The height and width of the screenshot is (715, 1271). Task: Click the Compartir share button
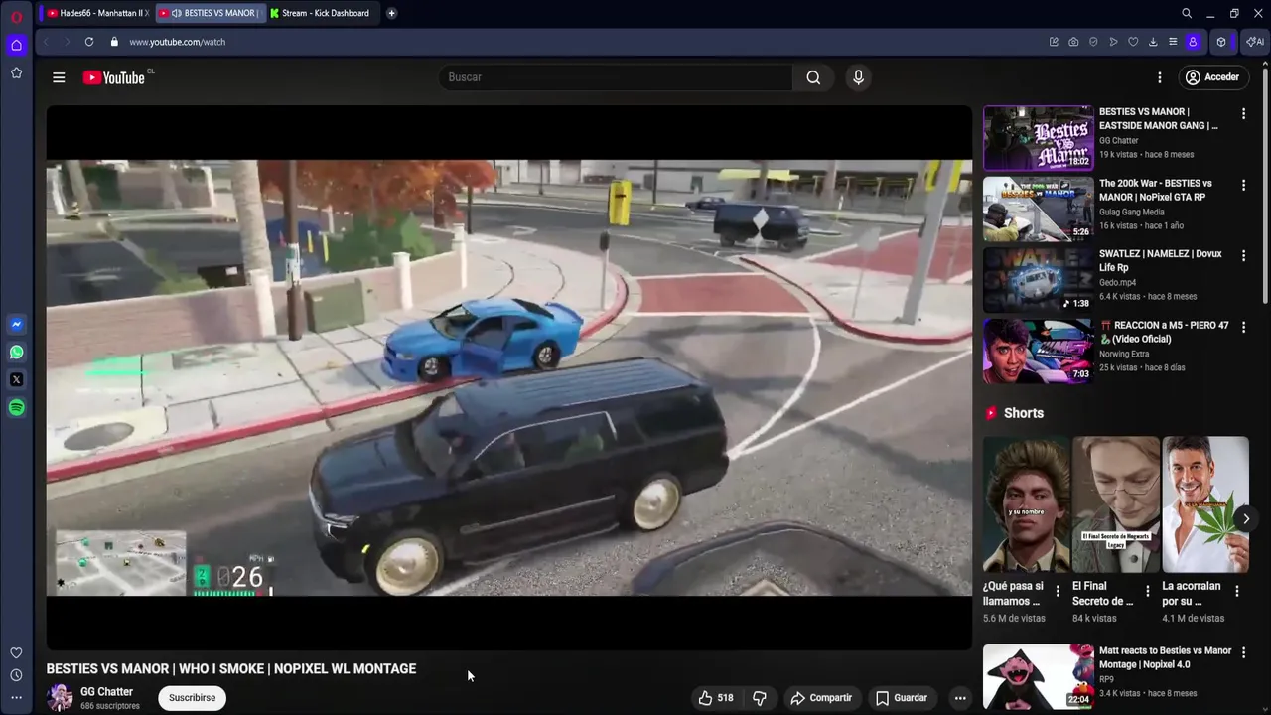(821, 698)
